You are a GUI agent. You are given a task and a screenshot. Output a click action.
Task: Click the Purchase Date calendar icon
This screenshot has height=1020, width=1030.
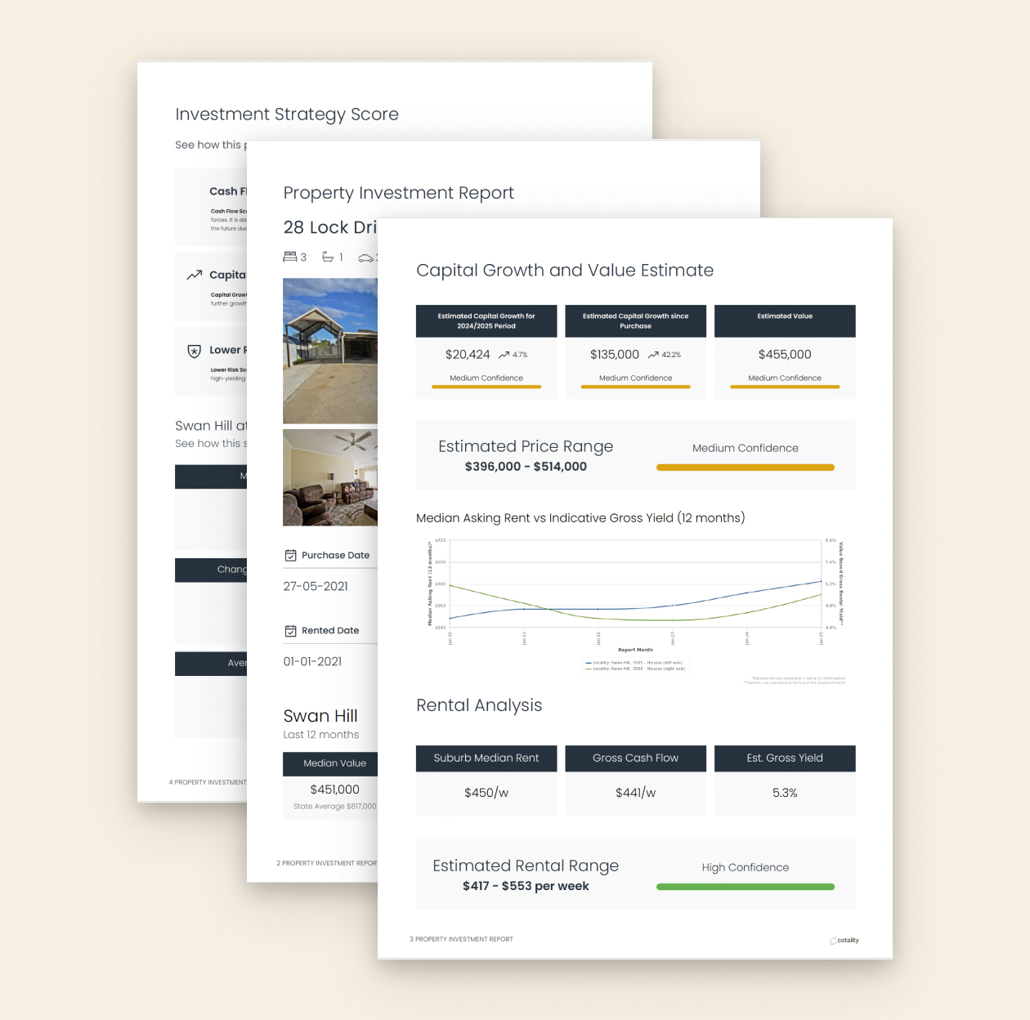coord(290,556)
